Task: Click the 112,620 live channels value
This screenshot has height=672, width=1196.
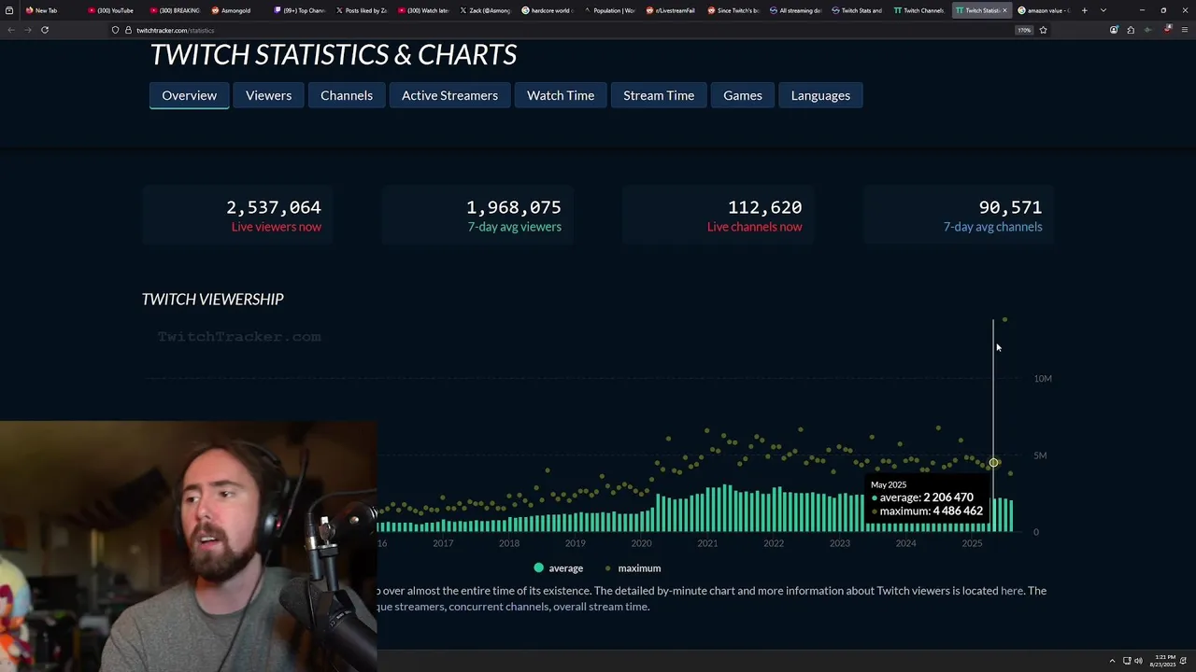Action: (x=764, y=207)
